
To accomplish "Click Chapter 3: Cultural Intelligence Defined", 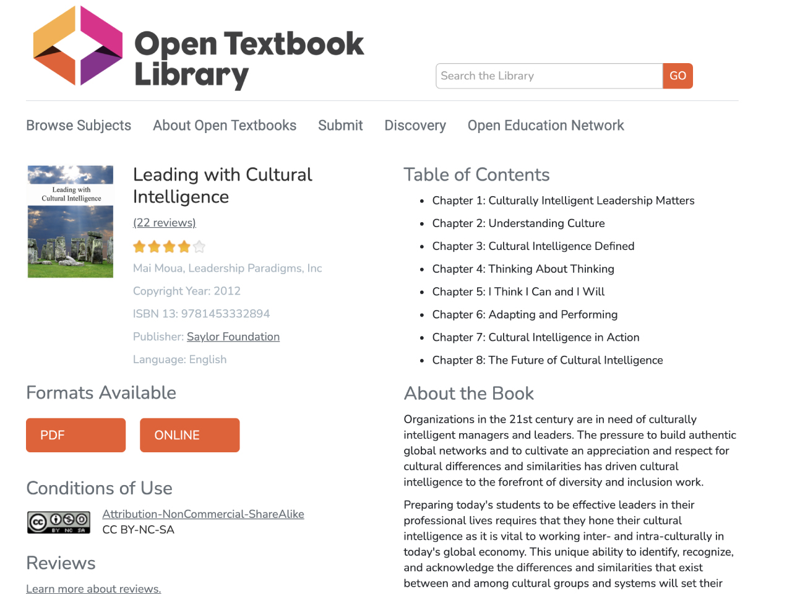I will click(533, 246).
